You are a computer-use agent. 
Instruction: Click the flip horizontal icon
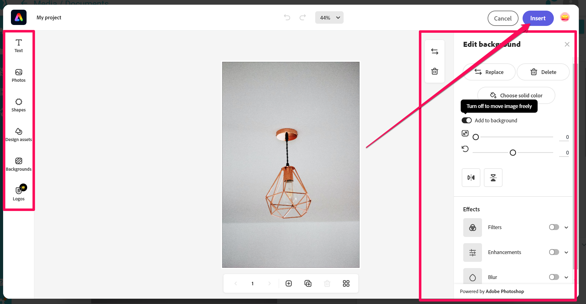coord(471,178)
